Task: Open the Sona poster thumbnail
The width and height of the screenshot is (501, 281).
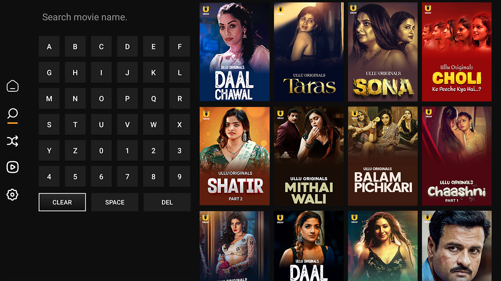Action: tap(383, 52)
